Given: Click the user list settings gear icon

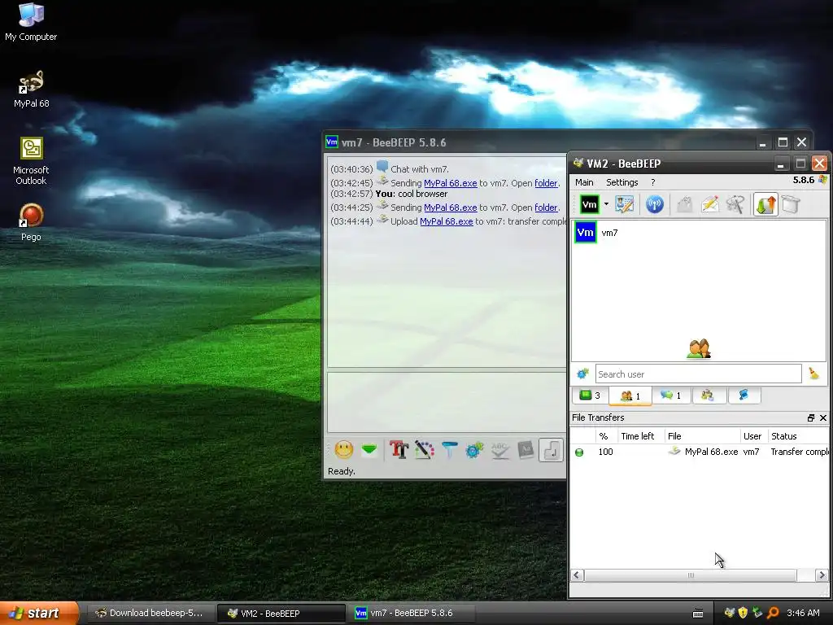Looking at the screenshot, I should click(x=582, y=374).
